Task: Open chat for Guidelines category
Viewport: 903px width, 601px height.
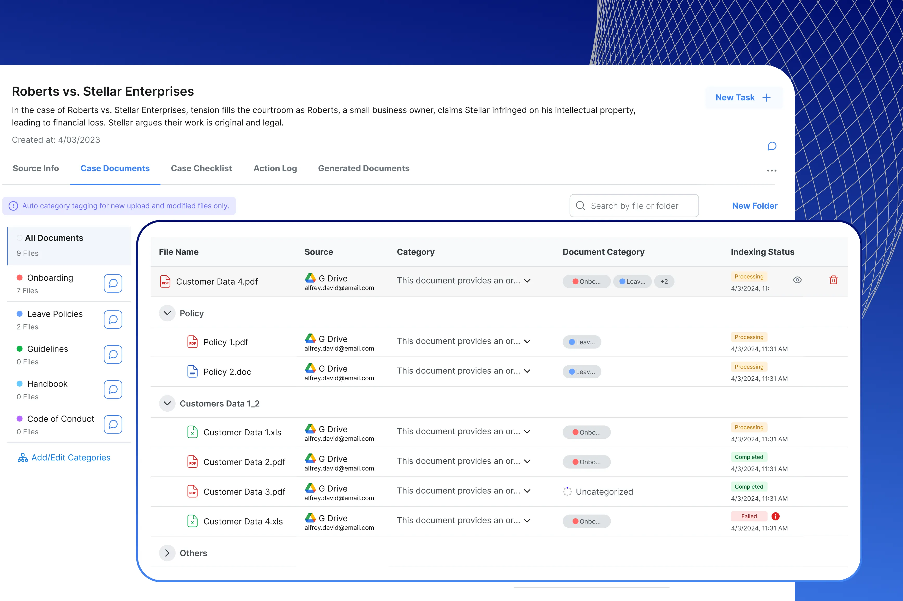Action: click(113, 354)
